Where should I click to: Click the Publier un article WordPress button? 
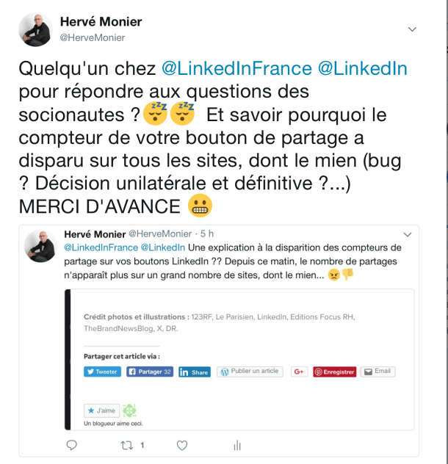[x=250, y=371]
